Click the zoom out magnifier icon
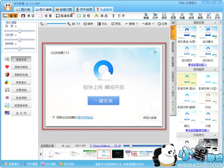 pyautogui.click(x=41, y=24)
